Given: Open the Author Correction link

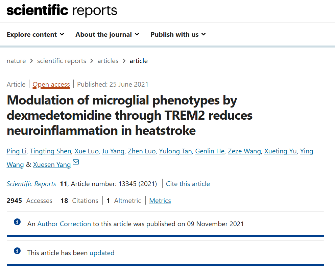Looking at the screenshot, I should click(x=64, y=224).
